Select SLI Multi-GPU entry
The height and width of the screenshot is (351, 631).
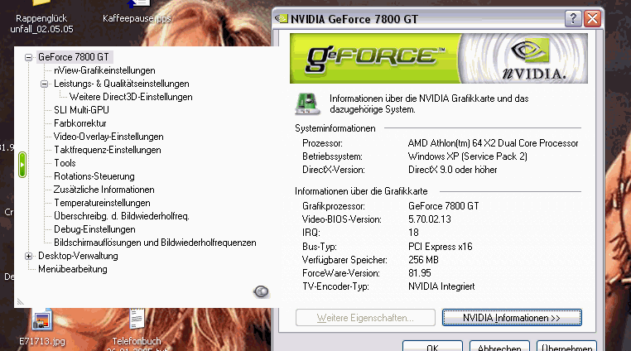coord(81,110)
